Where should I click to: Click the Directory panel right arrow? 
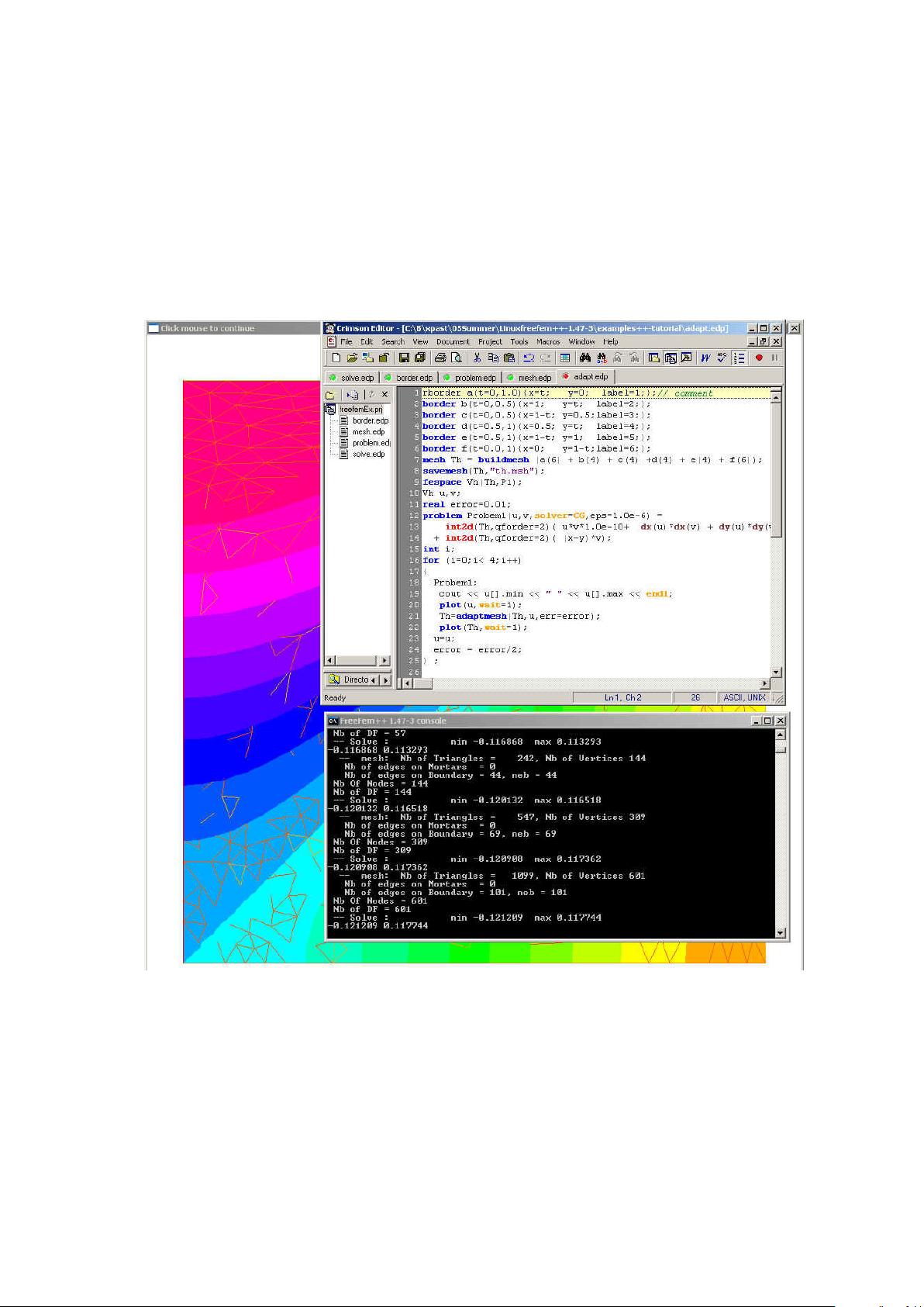[386, 680]
